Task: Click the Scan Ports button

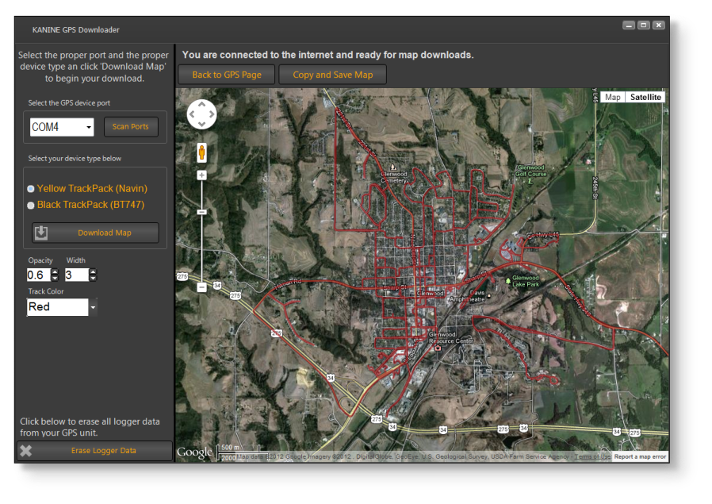Action: pyautogui.click(x=131, y=127)
